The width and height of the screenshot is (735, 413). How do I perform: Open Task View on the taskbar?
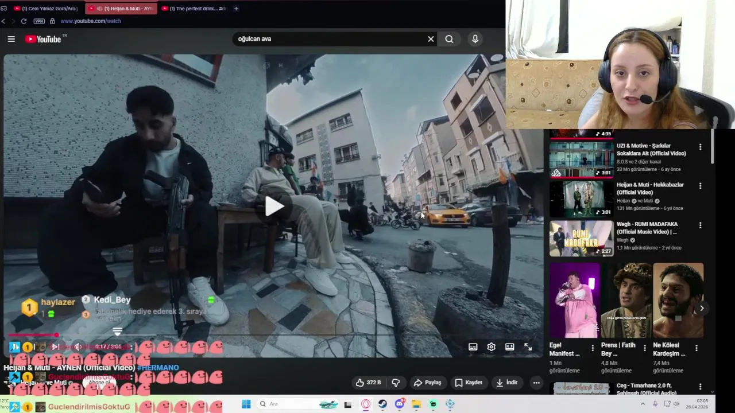click(x=348, y=404)
